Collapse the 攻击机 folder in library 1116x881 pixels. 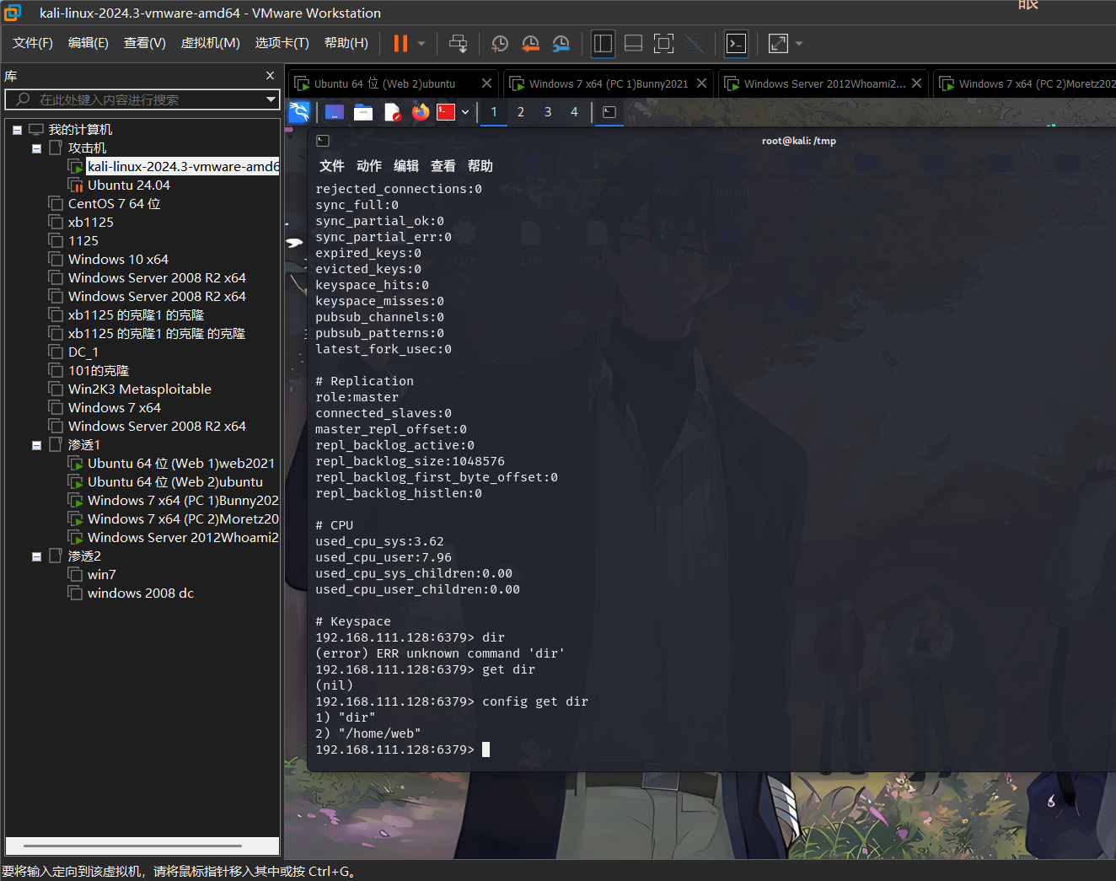[36, 148]
